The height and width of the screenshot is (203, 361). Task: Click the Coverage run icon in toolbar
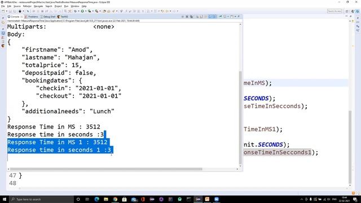[89, 11]
